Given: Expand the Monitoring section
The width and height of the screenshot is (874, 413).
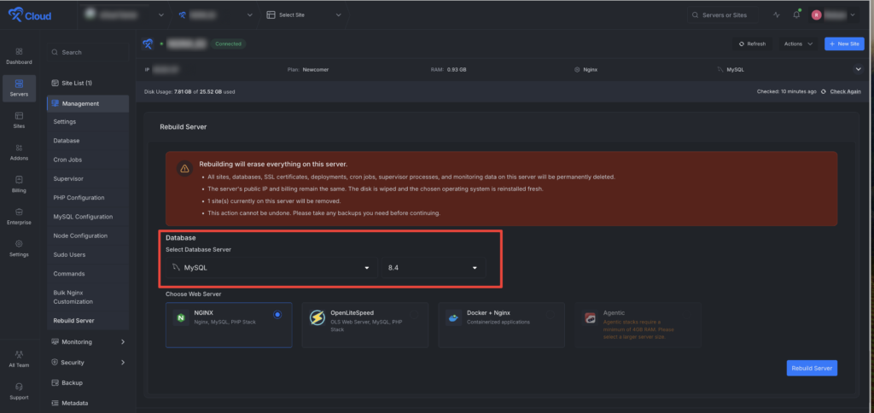Looking at the screenshot, I should point(123,341).
